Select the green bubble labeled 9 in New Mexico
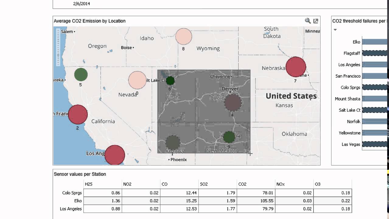This screenshot has height=219, width=389. tap(229, 137)
